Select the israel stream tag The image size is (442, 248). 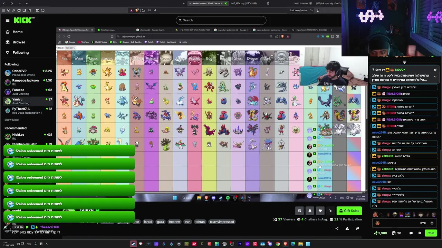[148, 222]
